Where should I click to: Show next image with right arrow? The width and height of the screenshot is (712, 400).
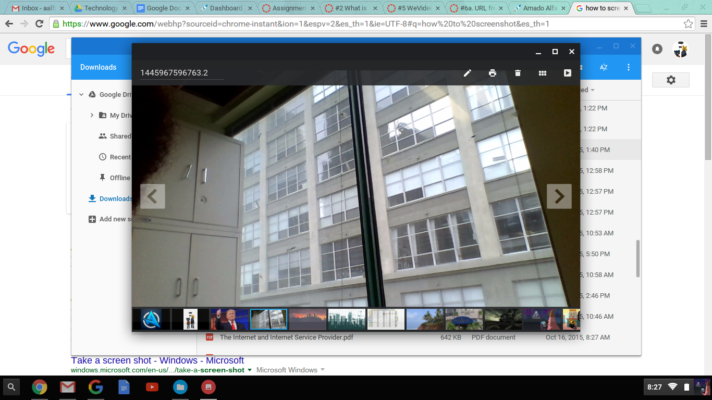pyautogui.click(x=559, y=196)
